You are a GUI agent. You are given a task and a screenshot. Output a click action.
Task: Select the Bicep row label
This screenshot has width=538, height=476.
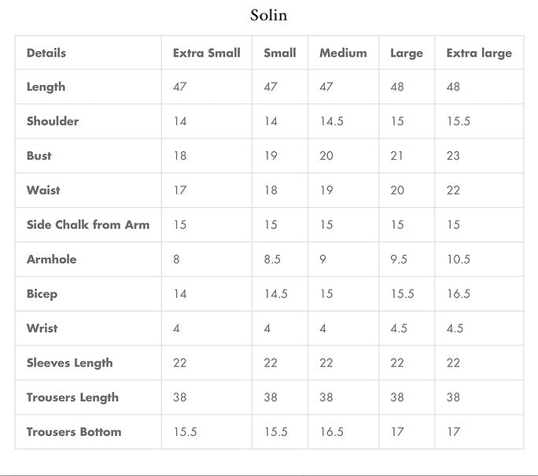coord(42,293)
